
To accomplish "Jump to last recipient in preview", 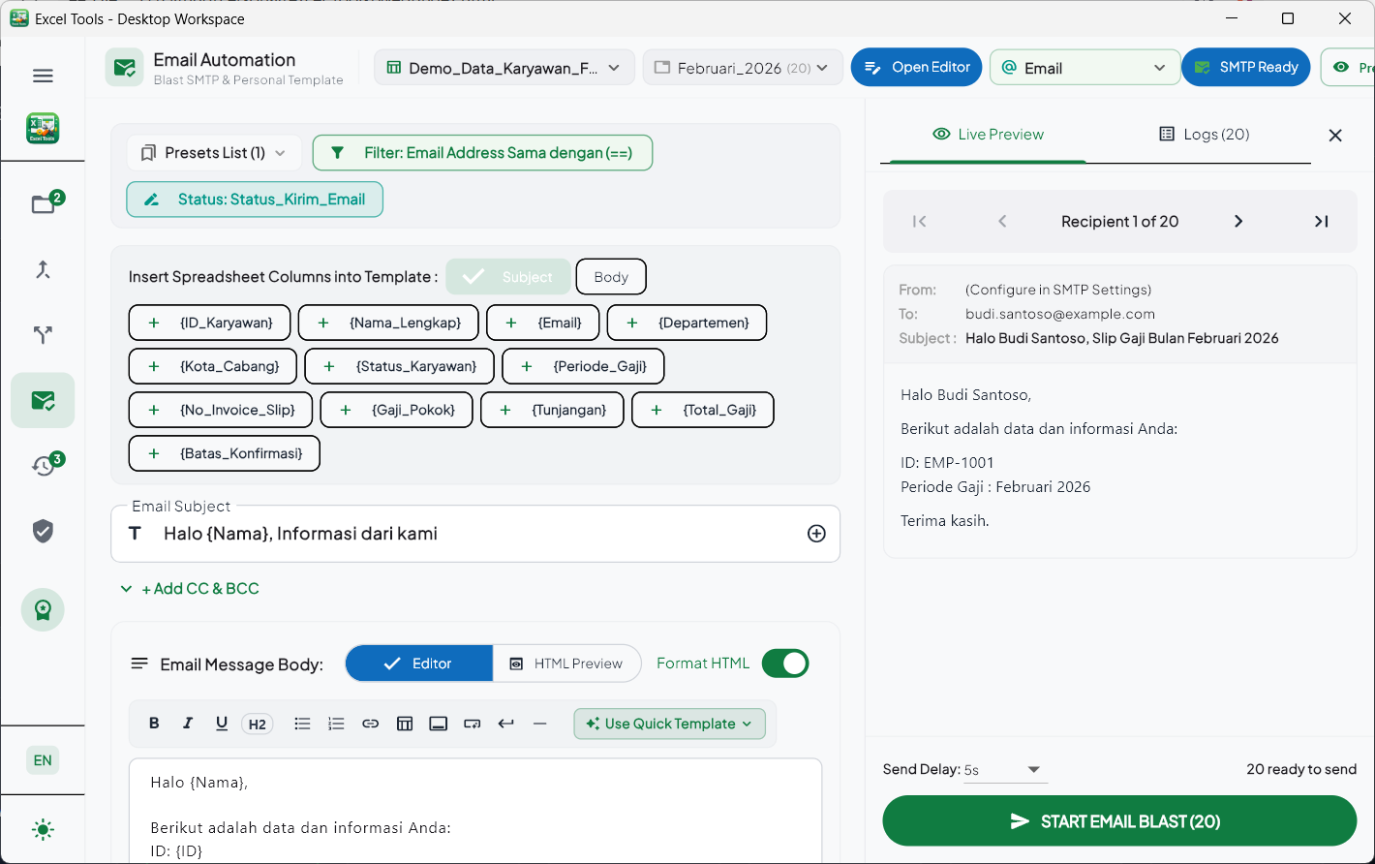I will pos(1321,222).
